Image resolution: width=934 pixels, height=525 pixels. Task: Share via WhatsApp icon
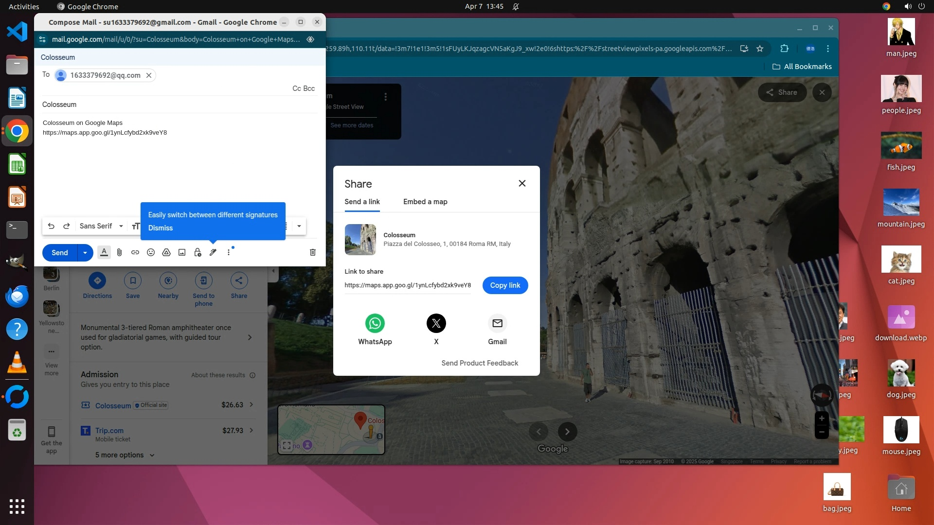(375, 323)
